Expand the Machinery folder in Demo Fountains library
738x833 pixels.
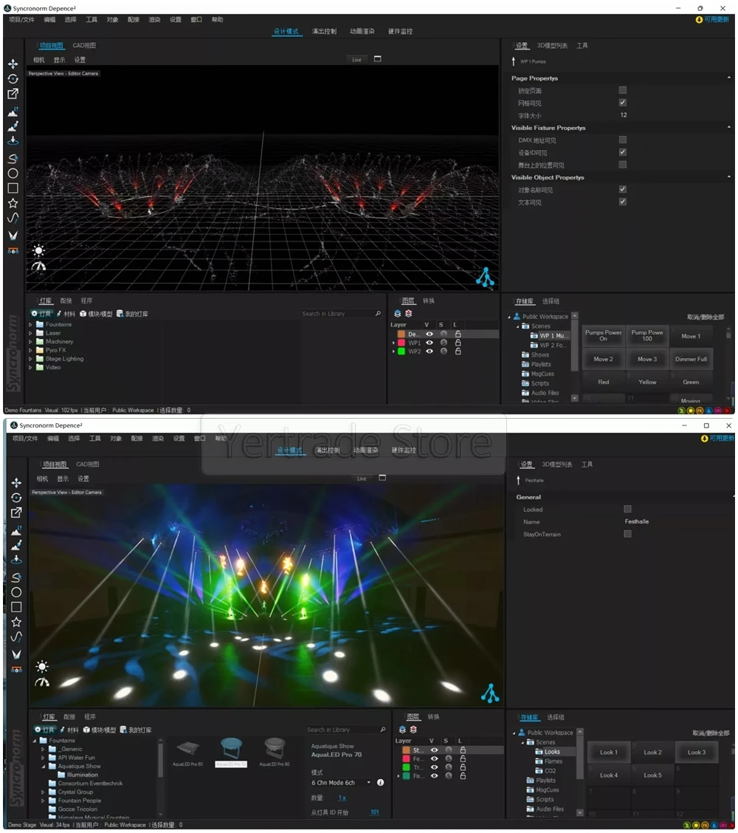point(30,342)
